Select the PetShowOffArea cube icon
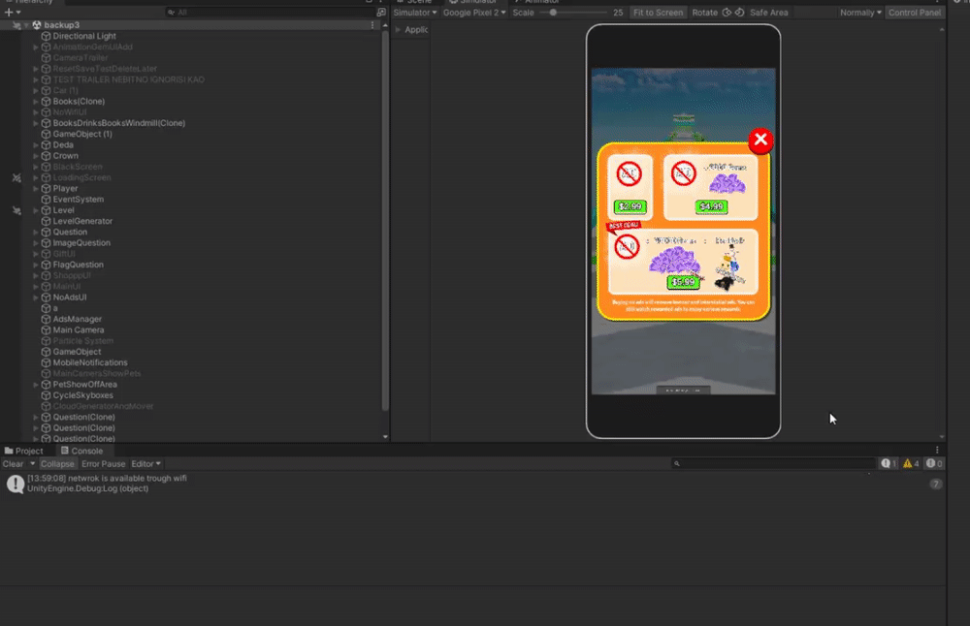 [x=46, y=385]
